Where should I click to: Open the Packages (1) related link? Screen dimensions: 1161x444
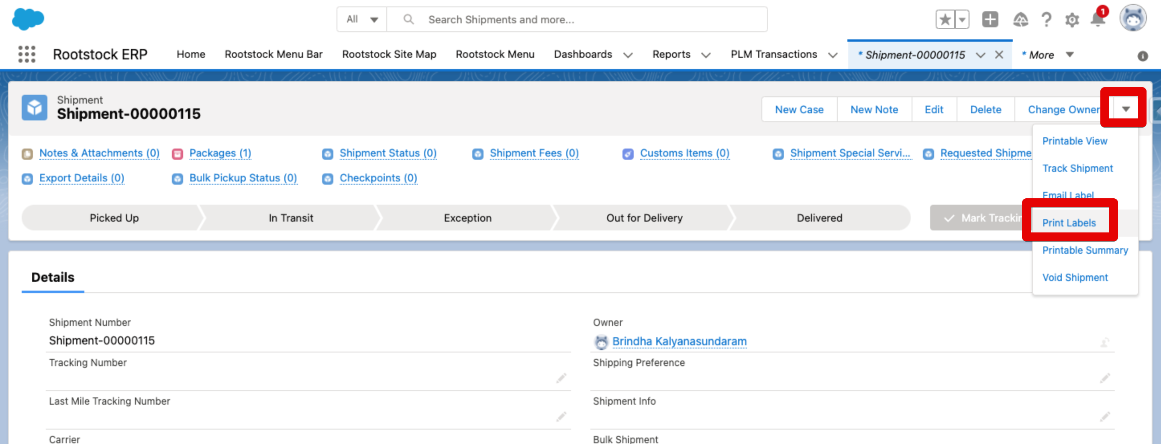point(220,154)
